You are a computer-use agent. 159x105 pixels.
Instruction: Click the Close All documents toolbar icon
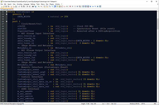click(x=14, y=6)
